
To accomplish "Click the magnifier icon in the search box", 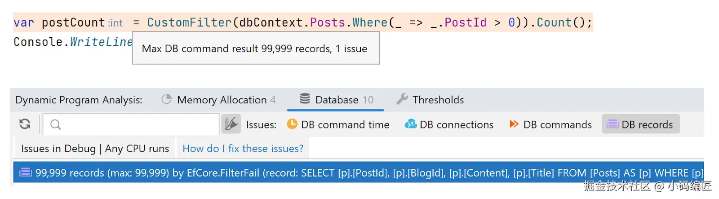I will pos(56,124).
